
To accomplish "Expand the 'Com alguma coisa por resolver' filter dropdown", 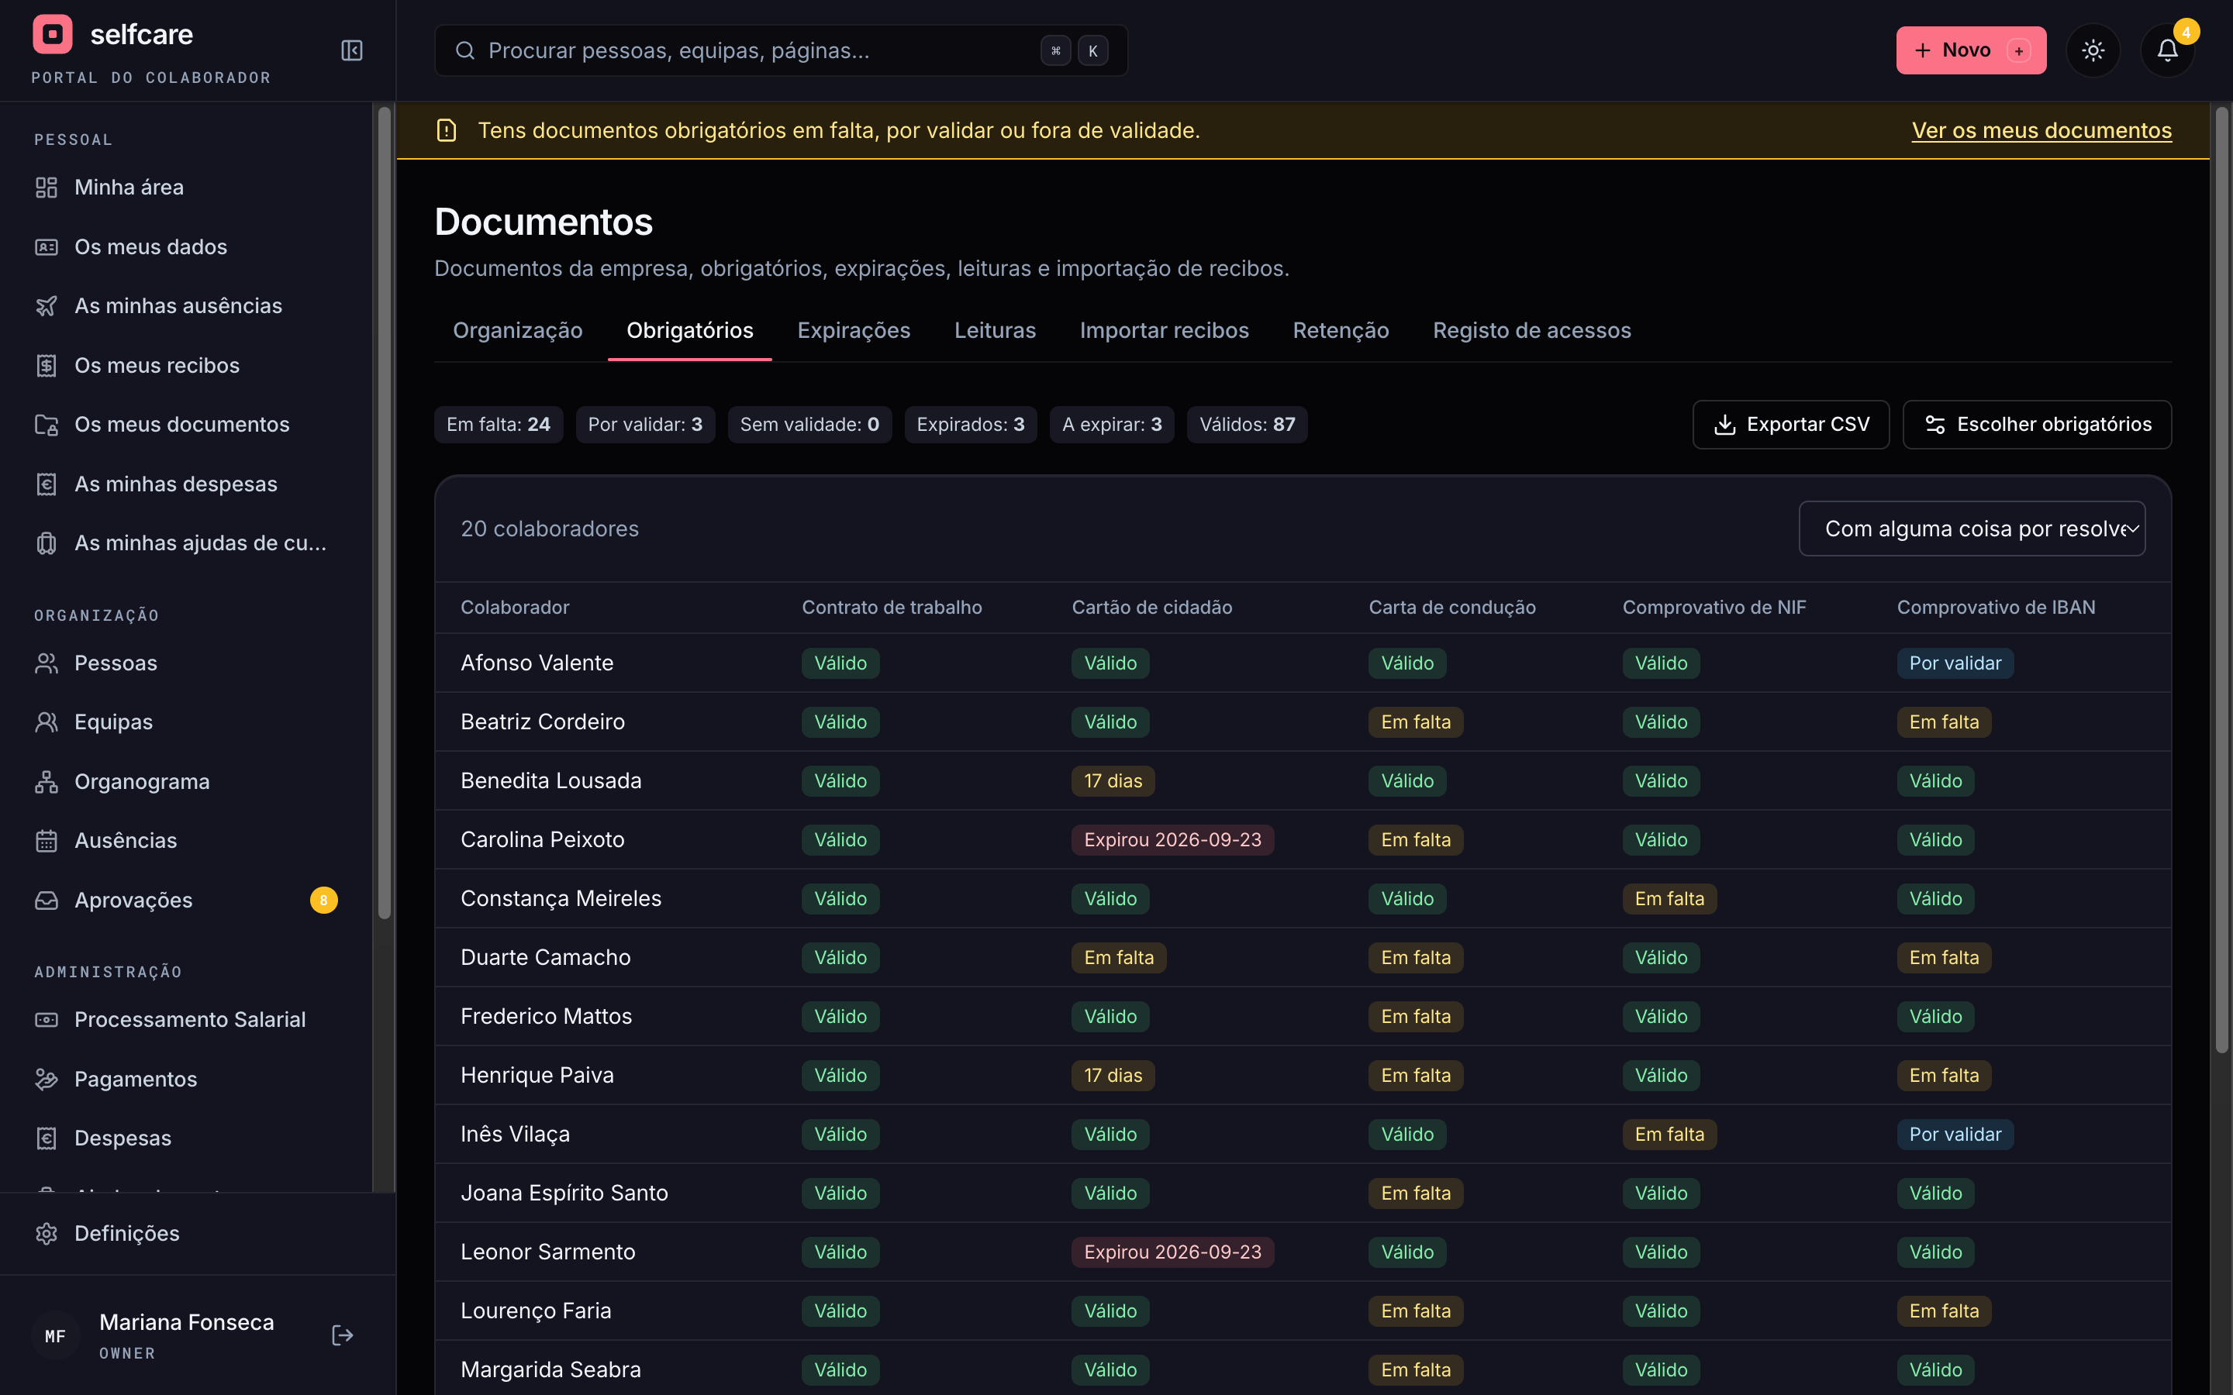I will pos(1972,529).
